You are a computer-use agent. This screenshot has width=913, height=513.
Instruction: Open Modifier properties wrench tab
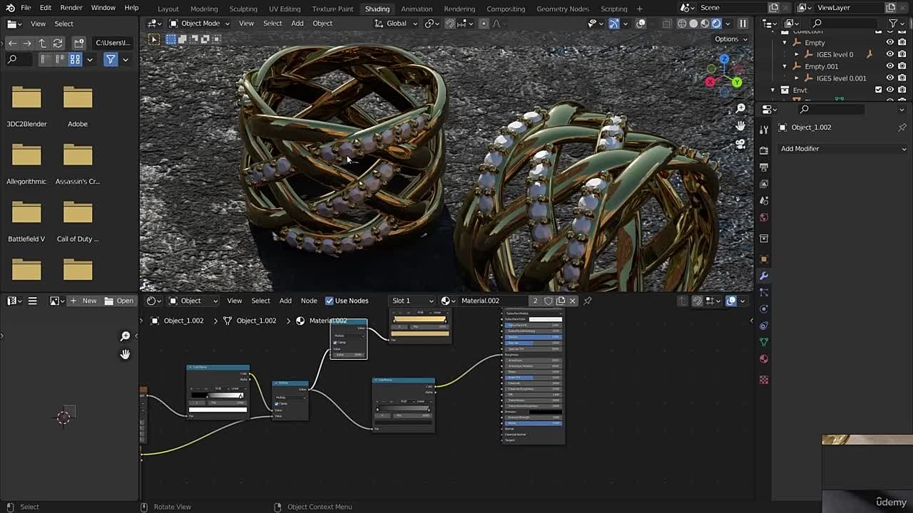[764, 276]
